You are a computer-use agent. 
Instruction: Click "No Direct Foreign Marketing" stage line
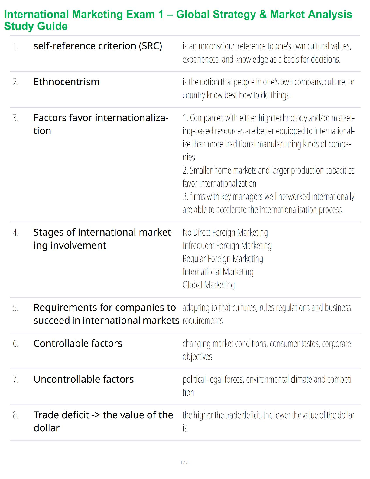click(x=225, y=233)
